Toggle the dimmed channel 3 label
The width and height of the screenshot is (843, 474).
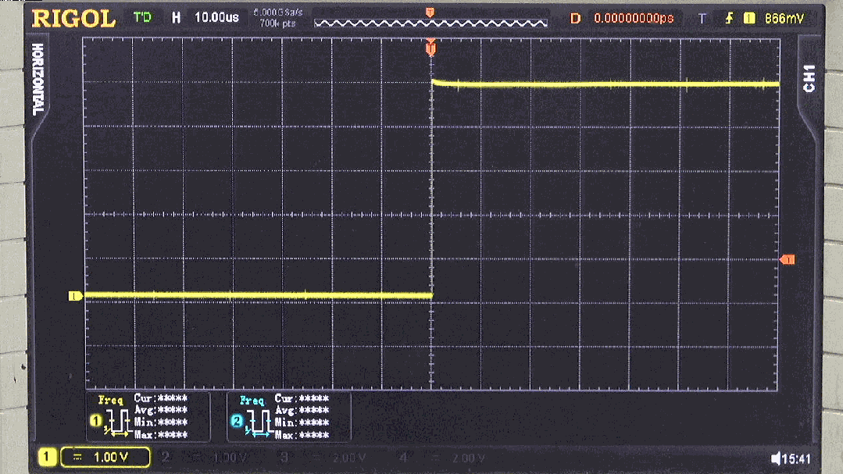click(x=284, y=458)
